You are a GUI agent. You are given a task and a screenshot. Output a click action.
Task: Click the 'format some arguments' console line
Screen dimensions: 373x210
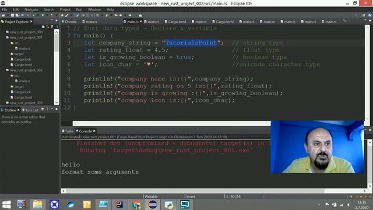pos(100,172)
